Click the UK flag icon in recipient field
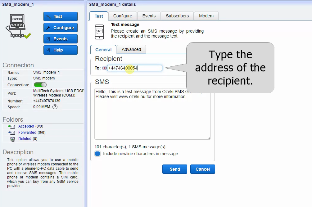This screenshot has width=312, height=207. 104,68
